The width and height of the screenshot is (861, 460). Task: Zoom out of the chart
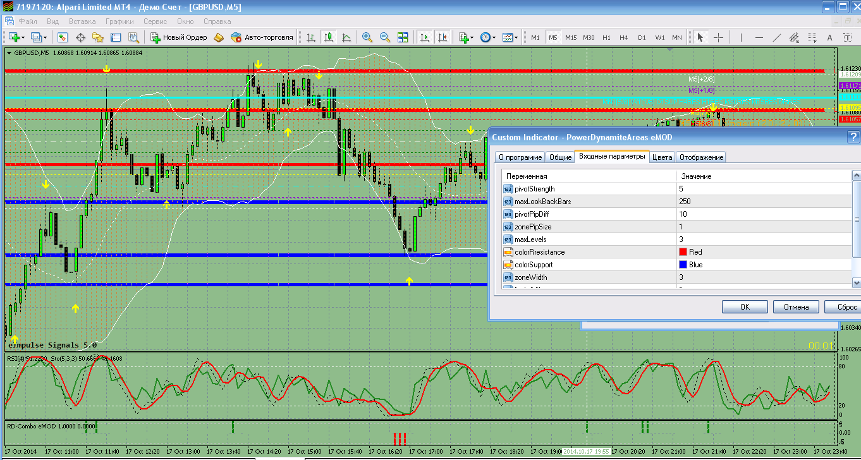(384, 37)
